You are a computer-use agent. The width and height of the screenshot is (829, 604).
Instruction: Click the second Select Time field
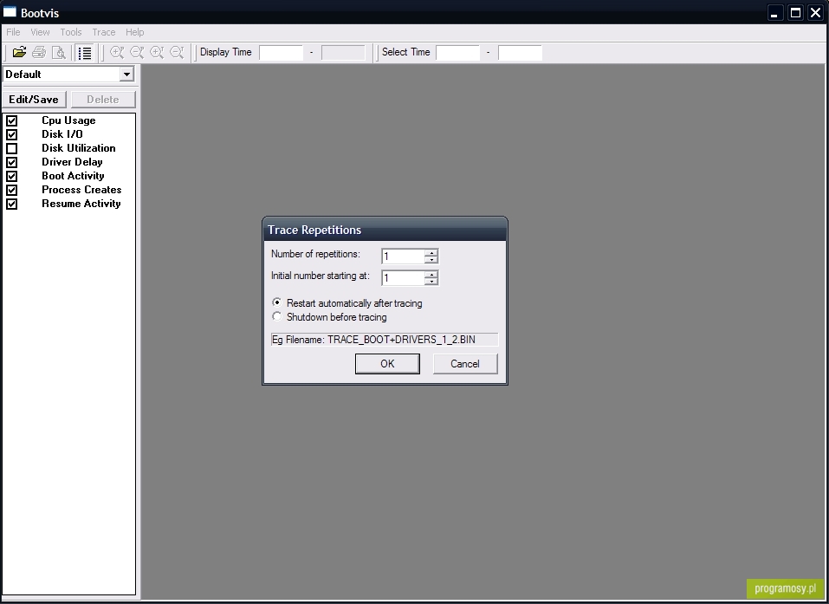[520, 52]
